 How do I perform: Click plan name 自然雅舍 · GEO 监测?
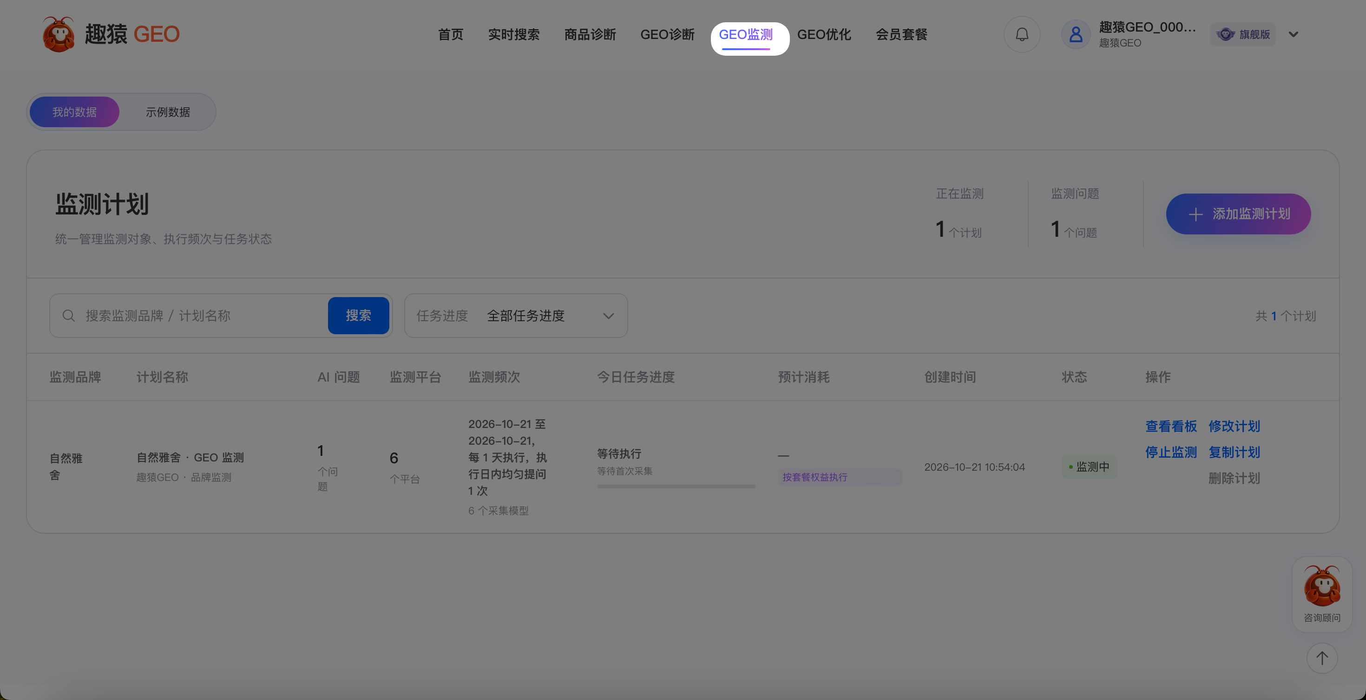click(190, 457)
